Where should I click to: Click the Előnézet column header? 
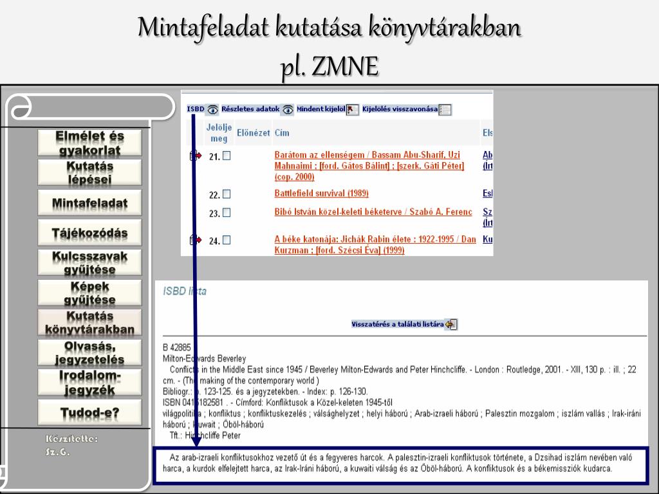point(254,133)
